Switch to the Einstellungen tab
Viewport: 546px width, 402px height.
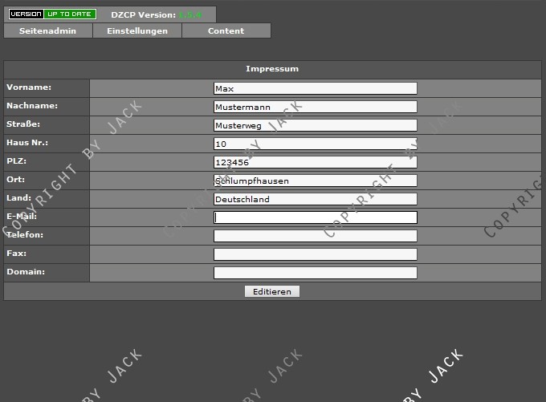137,30
